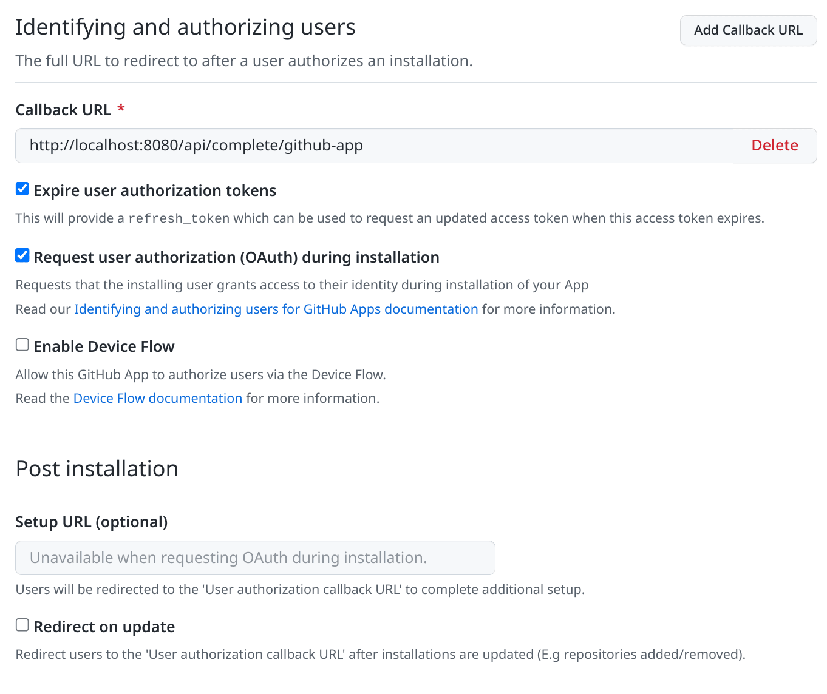827x694 pixels.
Task: Click the 'Redirect on update' label text
Action: pos(104,627)
